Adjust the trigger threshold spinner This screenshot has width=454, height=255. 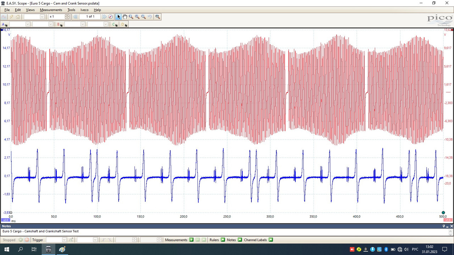coord(134,240)
